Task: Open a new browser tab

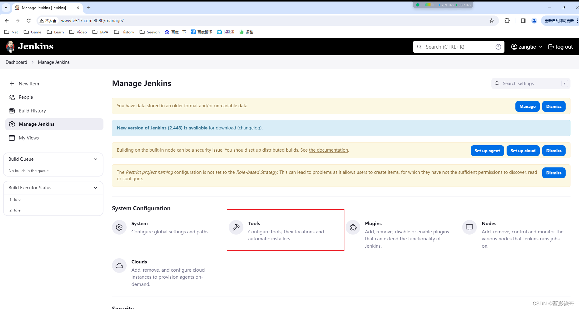Action: click(89, 8)
